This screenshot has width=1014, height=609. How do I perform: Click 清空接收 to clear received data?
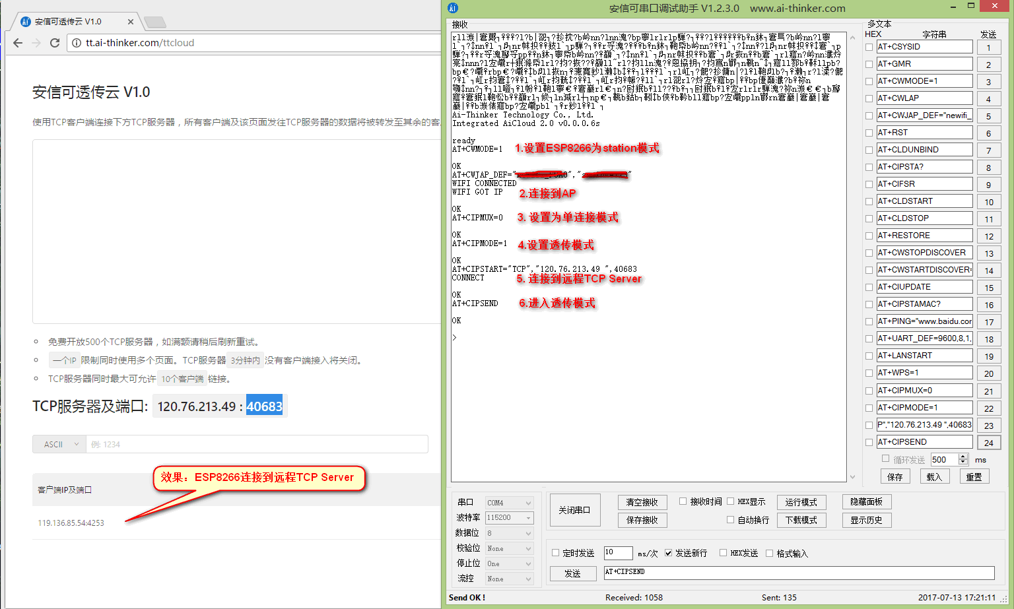(642, 502)
